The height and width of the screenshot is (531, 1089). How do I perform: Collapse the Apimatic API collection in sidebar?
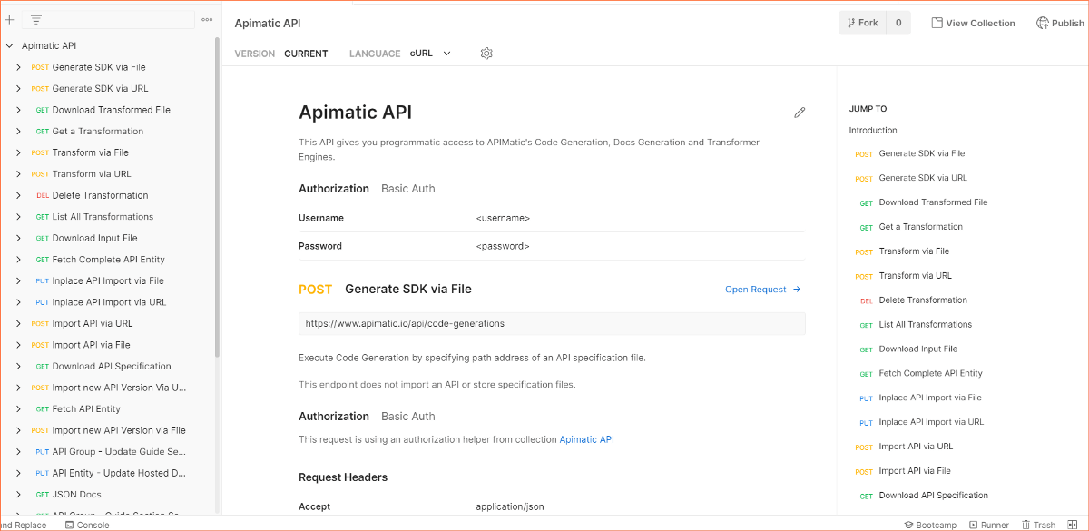coord(9,45)
